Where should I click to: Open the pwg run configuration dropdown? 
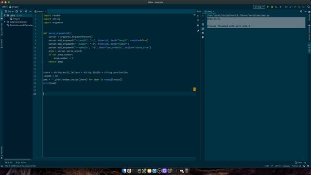[259, 7]
